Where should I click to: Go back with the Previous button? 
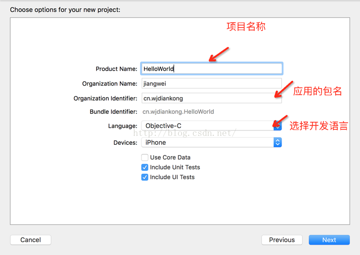[282, 240]
